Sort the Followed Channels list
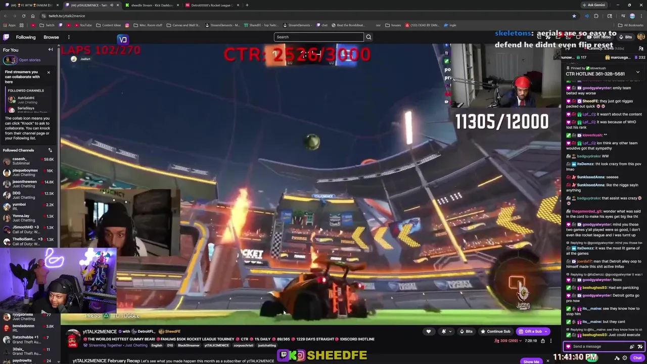The image size is (647, 364). click(x=50, y=150)
